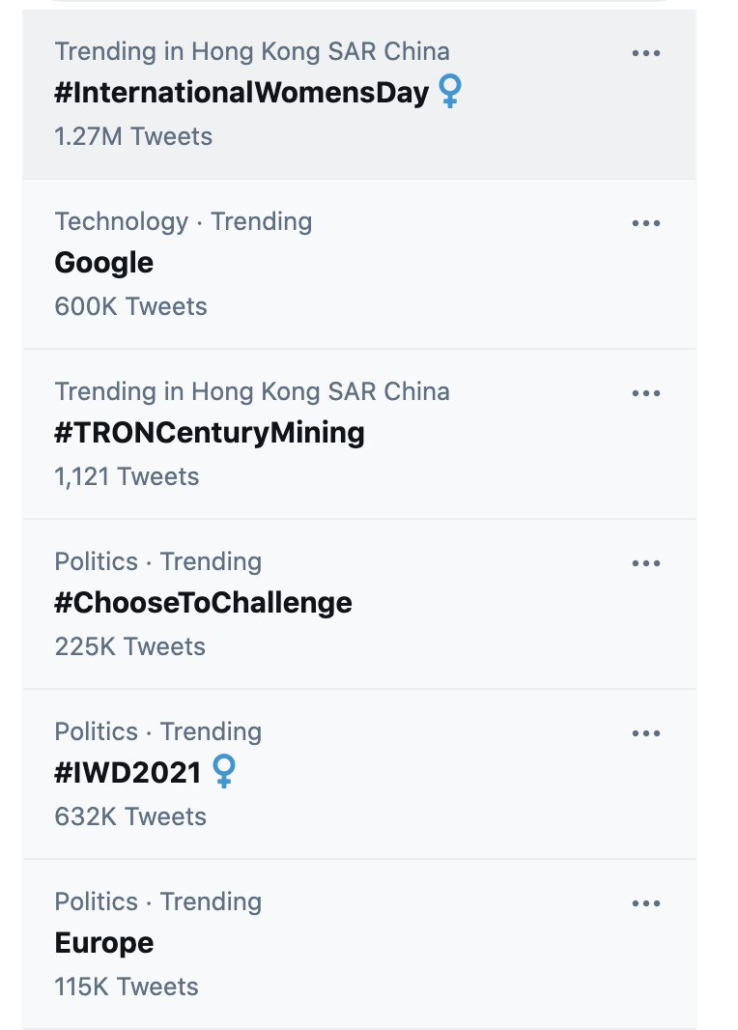Open the #InternationalWomensDay hashtag

point(241,92)
